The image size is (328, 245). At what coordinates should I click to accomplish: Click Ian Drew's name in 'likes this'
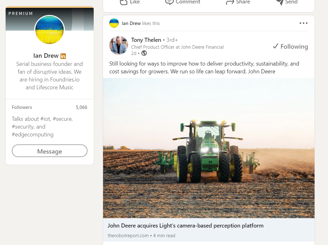[x=131, y=23]
